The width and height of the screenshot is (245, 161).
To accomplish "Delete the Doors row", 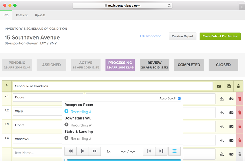I will coord(240,99).
